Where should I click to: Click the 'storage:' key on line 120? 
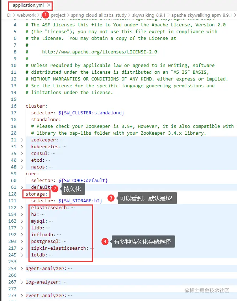tap(36, 194)
